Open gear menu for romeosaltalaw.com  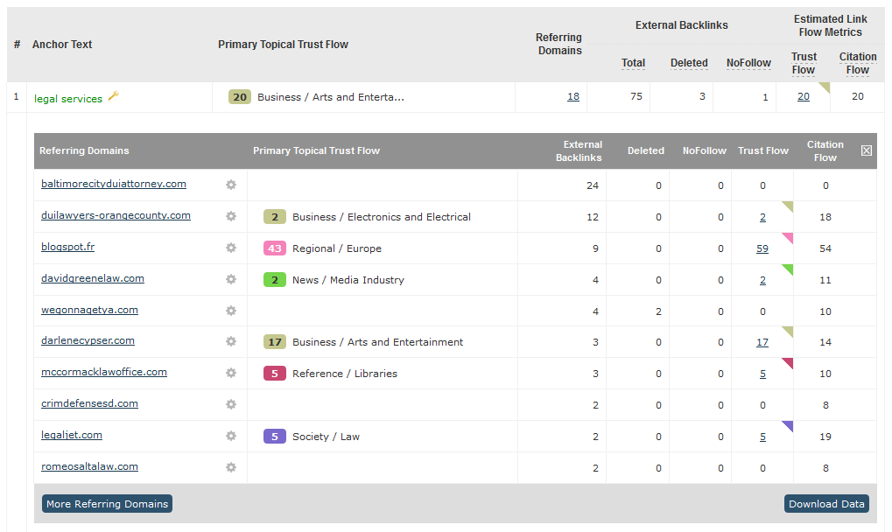pos(231,467)
